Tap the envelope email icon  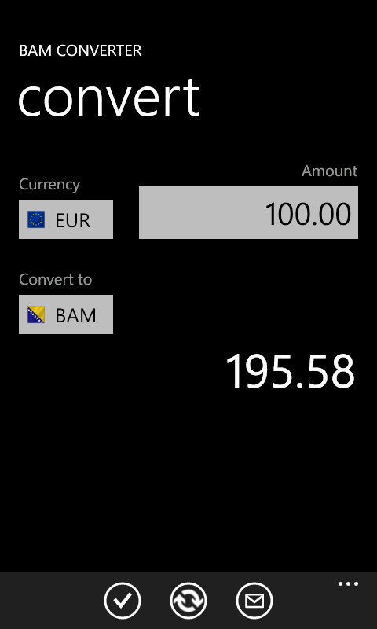coord(254,601)
